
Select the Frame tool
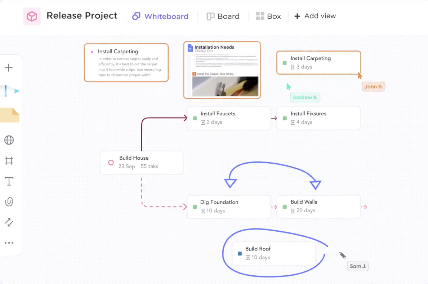point(9,161)
